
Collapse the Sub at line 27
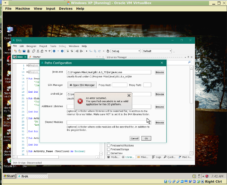click(27, 118)
